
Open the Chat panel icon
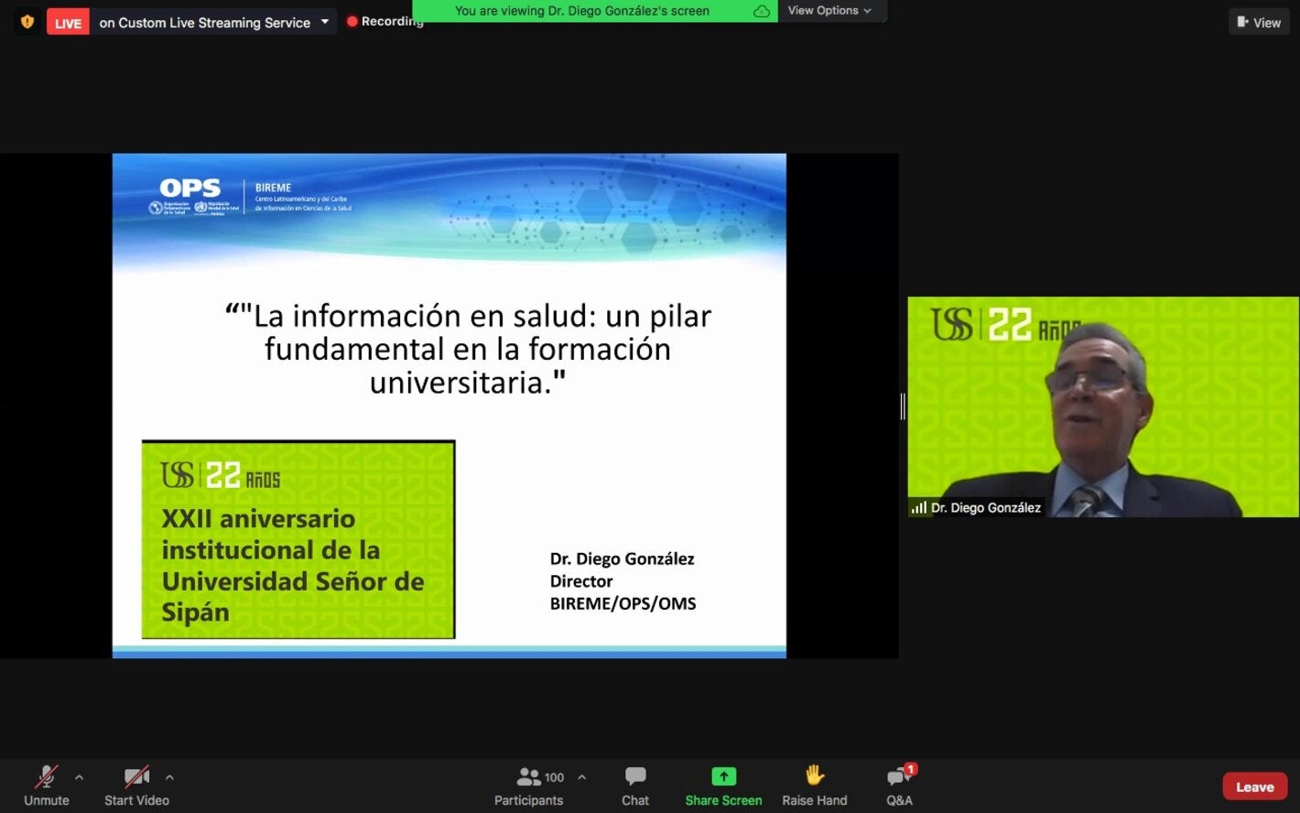634,776
